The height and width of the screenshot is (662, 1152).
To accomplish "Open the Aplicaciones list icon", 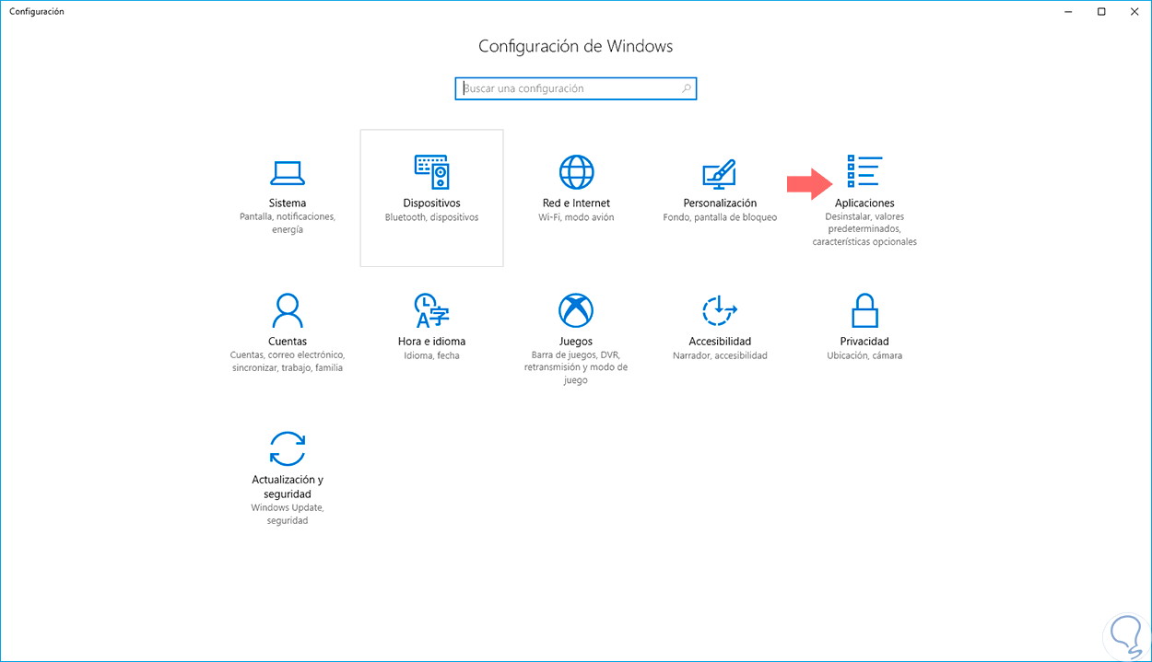I will 864,172.
